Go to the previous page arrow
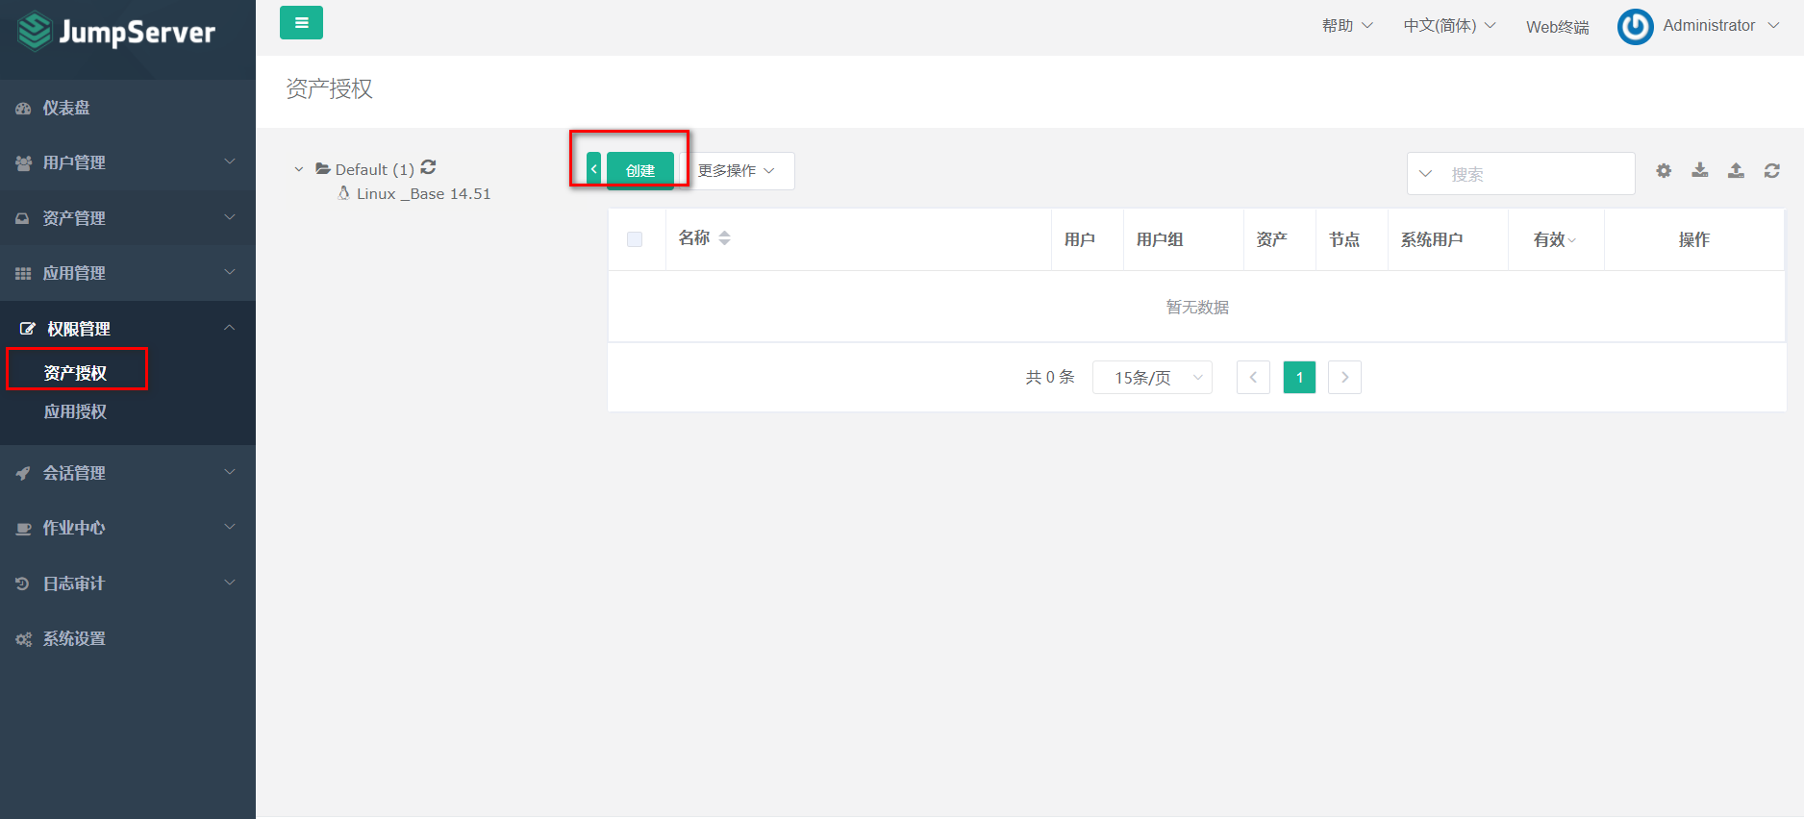Image resolution: width=1804 pixels, height=819 pixels. tap(1253, 377)
